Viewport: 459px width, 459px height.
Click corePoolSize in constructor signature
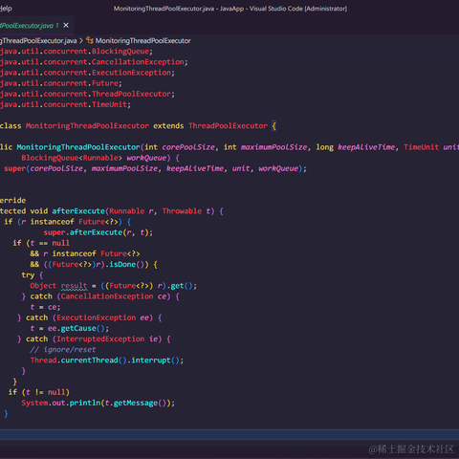point(188,147)
